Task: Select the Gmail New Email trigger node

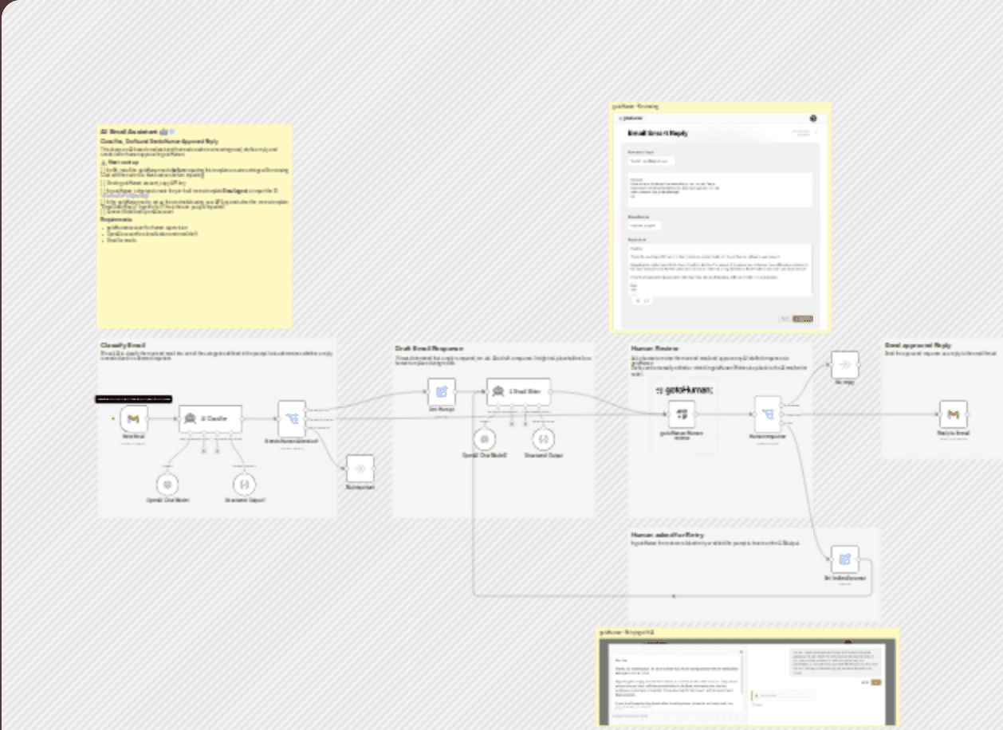Action: (x=133, y=418)
